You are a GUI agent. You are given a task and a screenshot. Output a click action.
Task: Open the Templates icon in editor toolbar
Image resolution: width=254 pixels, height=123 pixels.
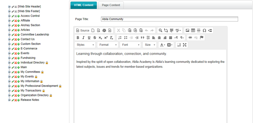pos(110,30)
